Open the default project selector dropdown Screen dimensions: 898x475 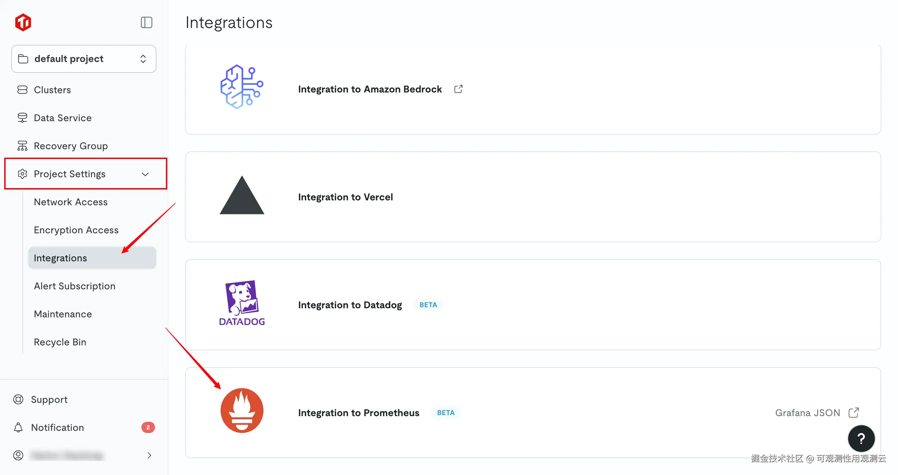(84, 59)
